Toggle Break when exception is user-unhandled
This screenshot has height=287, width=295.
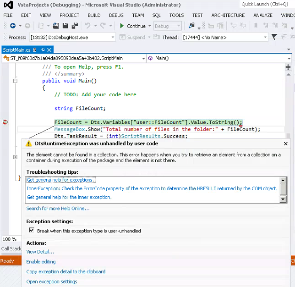click(x=31, y=231)
